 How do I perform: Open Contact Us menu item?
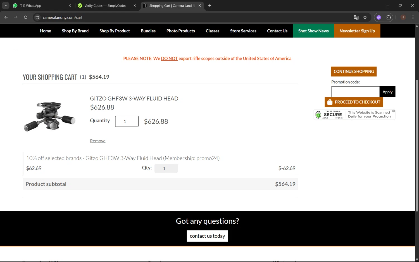[277, 31]
